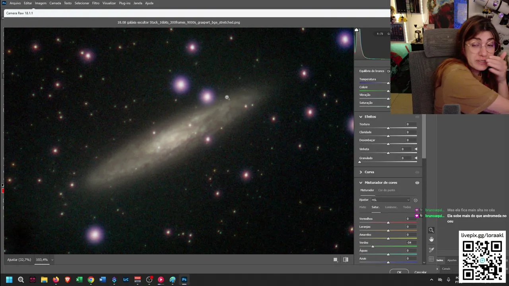The height and width of the screenshot is (286, 509).
Task: Expand the Curva section
Action: [361, 172]
